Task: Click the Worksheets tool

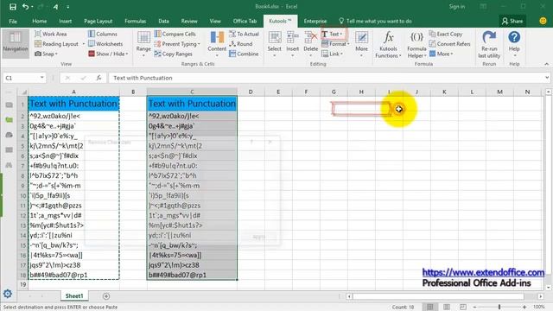Action: pos(105,44)
